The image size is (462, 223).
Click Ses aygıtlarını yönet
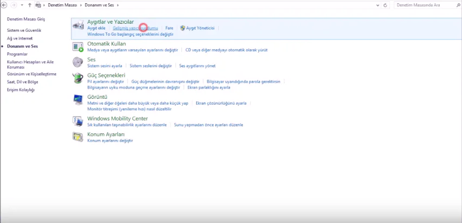[x=197, y=66]
